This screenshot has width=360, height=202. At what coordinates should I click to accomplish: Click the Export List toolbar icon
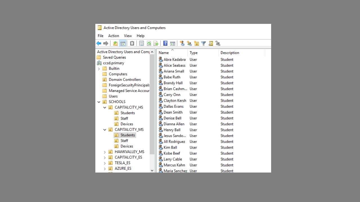pos(156,43)
